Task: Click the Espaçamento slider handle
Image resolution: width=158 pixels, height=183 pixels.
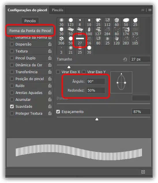Action: [x=97, y=119]
